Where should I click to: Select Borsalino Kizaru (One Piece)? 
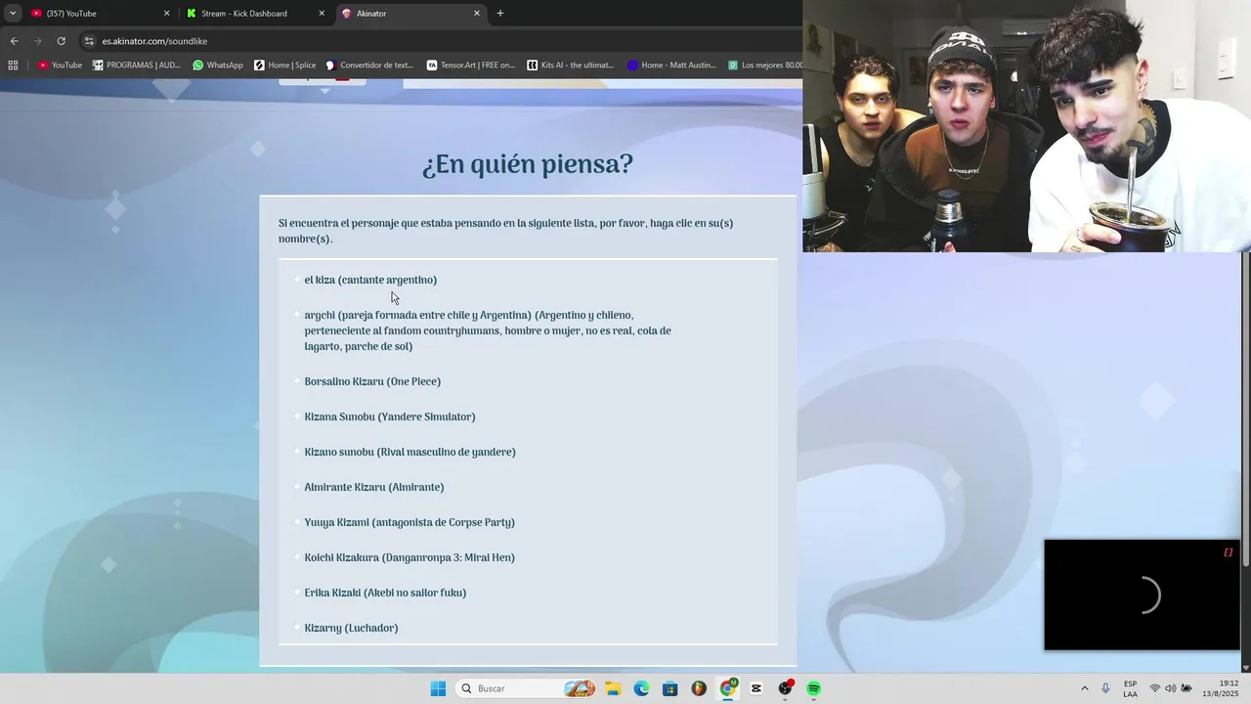[372, 381]
